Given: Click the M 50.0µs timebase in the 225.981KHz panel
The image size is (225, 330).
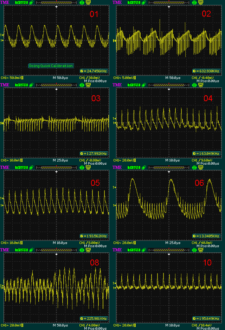Looking at the screenshot, I should point(60,325).
